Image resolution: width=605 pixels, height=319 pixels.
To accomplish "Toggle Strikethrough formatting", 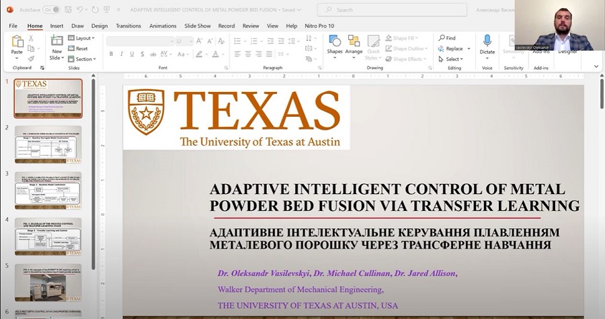I will pos(153,54).
